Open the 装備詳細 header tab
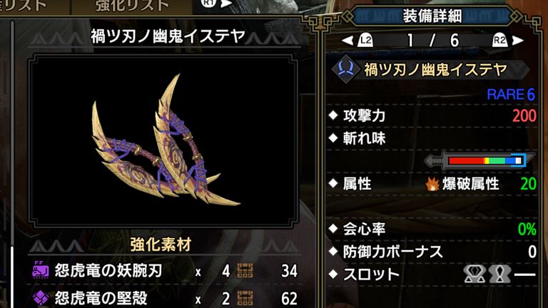Image resolution: width=548 pixels, height=308 pixels. point(432,16)
